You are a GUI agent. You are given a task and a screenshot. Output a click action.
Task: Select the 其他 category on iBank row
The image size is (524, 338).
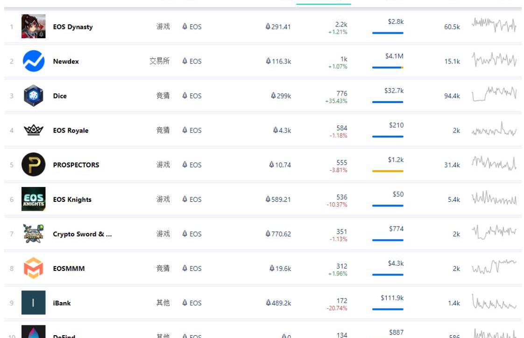(x=163, y=303)
